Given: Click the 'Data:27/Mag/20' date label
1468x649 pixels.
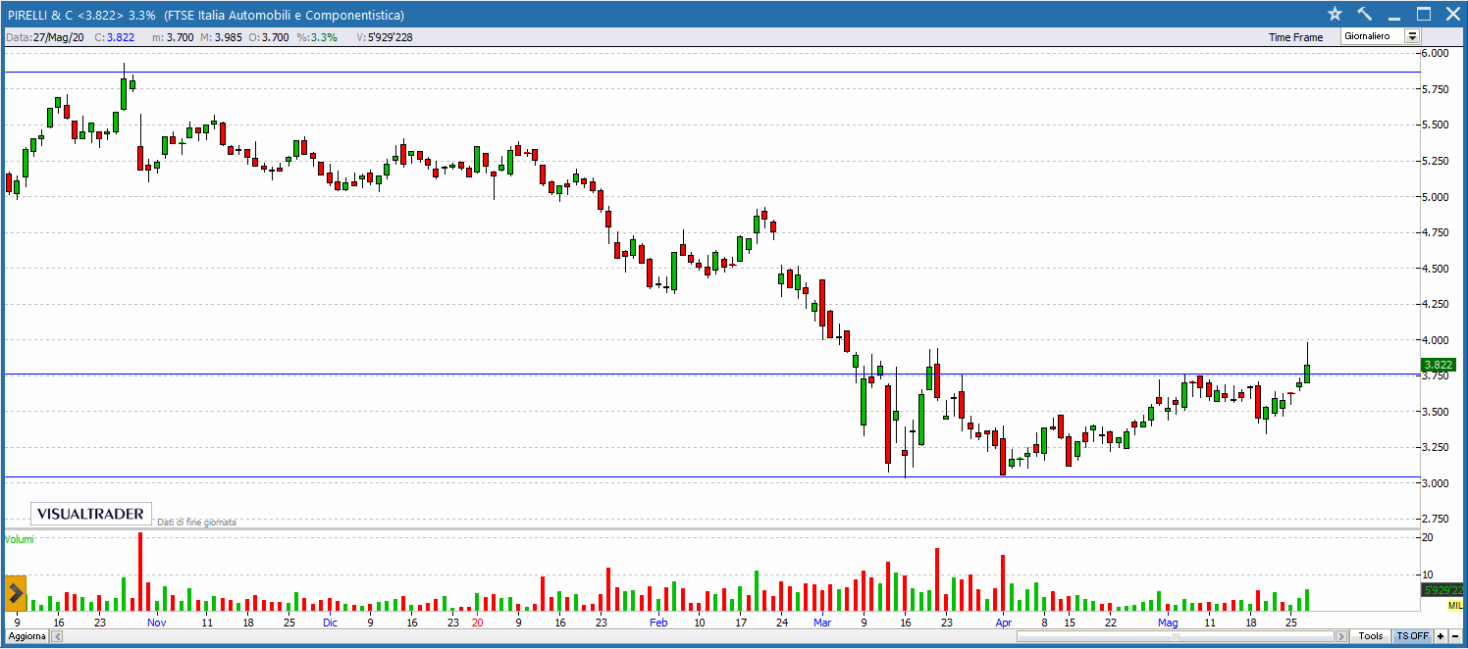Looking at the screenshot, I should pyautogui.click(x=46, y=37).
